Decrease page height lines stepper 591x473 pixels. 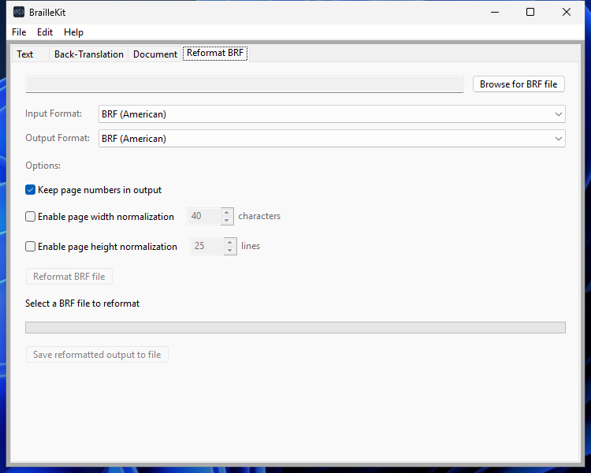point(230,250)
